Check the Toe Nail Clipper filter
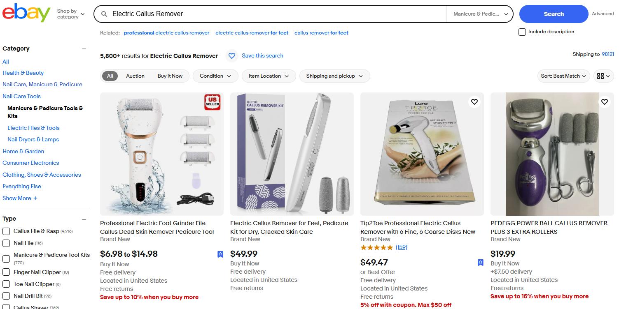The width and height of the screenshot is (619, 309). pyautogui.click(x=6, y=284)
